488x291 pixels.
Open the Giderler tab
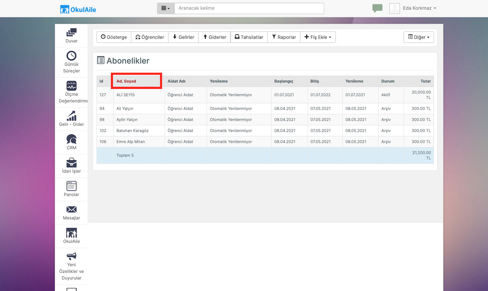click(x=214, y=37)
